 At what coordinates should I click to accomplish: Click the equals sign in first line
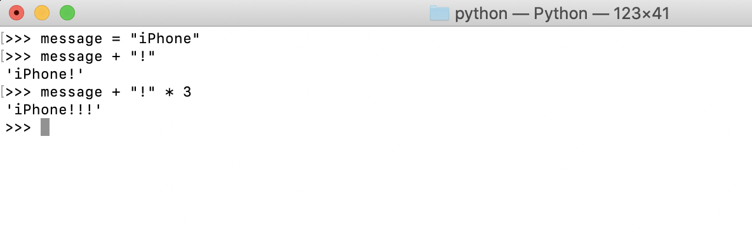coord(116,39)
